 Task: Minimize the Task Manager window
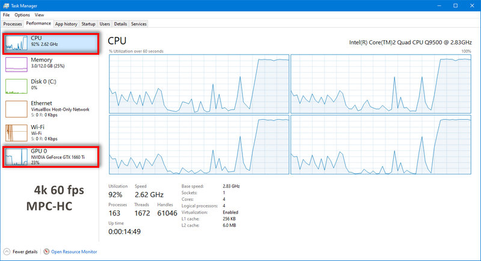440,5
